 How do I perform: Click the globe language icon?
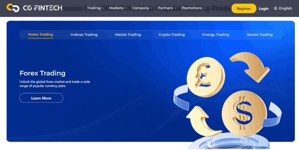pyautogui.click(x=275, y=8)
